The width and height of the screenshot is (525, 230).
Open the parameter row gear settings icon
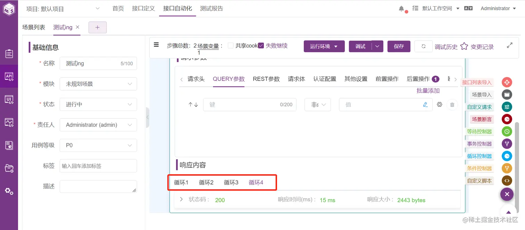tap(440, 104)
